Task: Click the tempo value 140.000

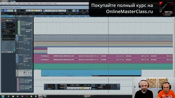Action: (100, 87)
